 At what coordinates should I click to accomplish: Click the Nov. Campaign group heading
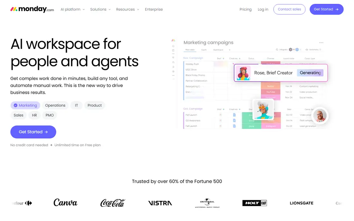tap(193, 58)
